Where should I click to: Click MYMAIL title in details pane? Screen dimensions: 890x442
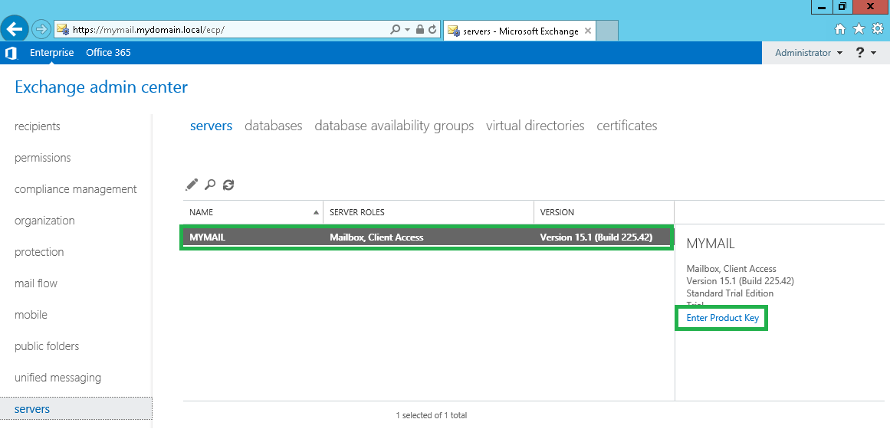[x=710, y=244]
